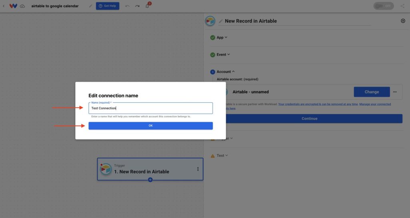This screenshot has height=218, width=410.
Task: Click the Change account button
Action: pos(372,92)
